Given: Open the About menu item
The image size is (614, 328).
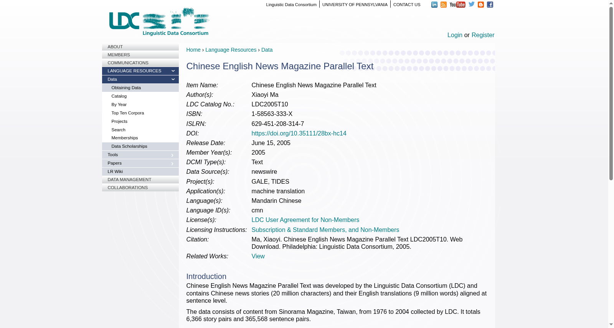Looking at the screenshot, I should [140, 47].
